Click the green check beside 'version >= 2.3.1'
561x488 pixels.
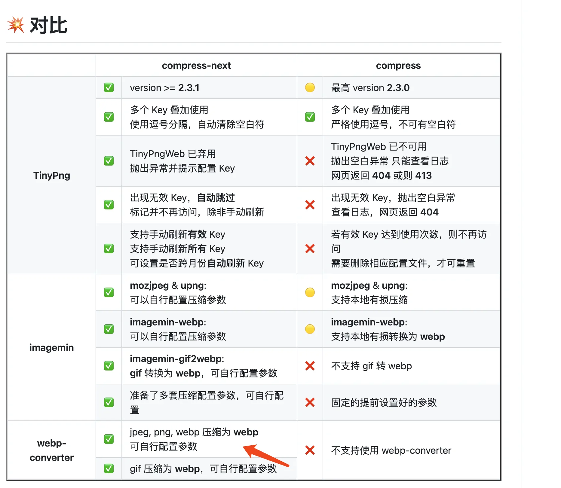click(x=109, y=88)
